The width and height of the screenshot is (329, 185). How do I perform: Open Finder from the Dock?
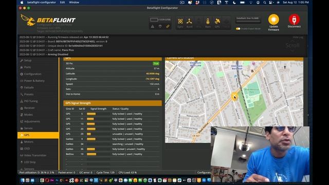coord(23,180)
